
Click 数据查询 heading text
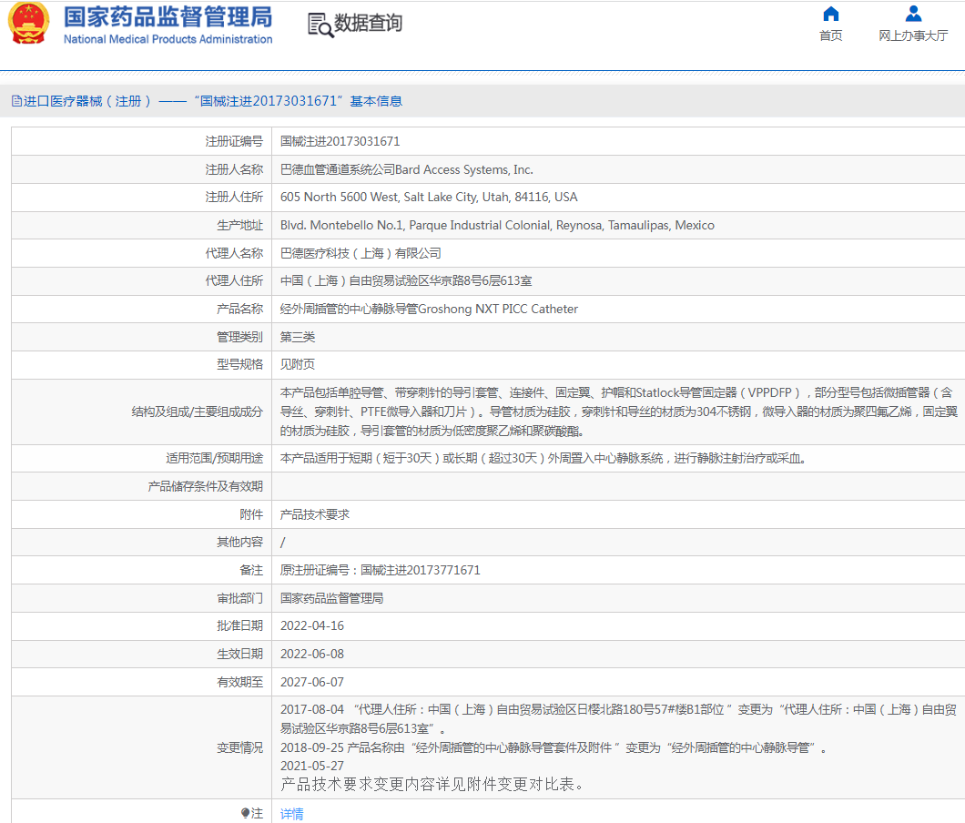tap(368, 24)
